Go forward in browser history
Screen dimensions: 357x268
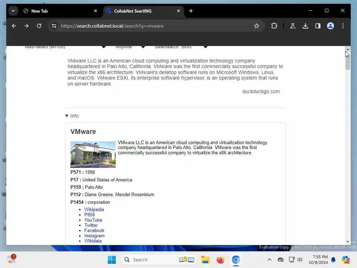(26, 26)
